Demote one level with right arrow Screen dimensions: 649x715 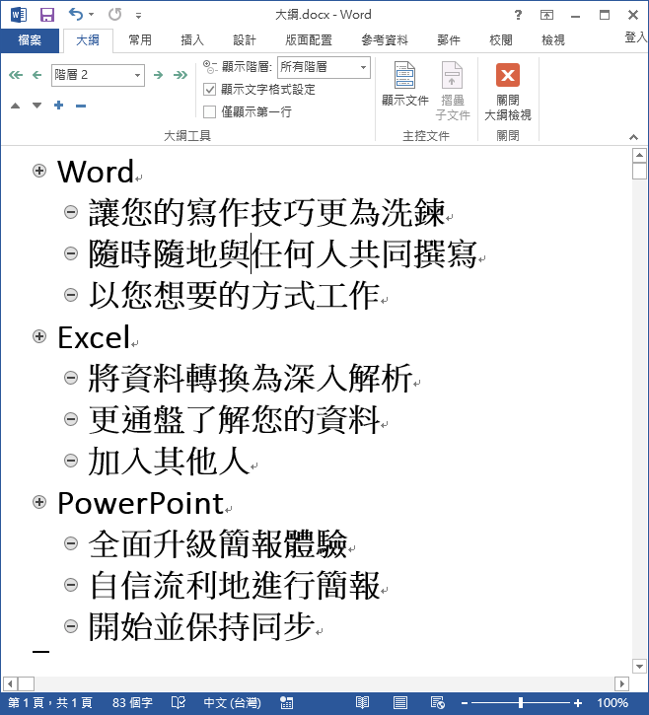(158, 75)
